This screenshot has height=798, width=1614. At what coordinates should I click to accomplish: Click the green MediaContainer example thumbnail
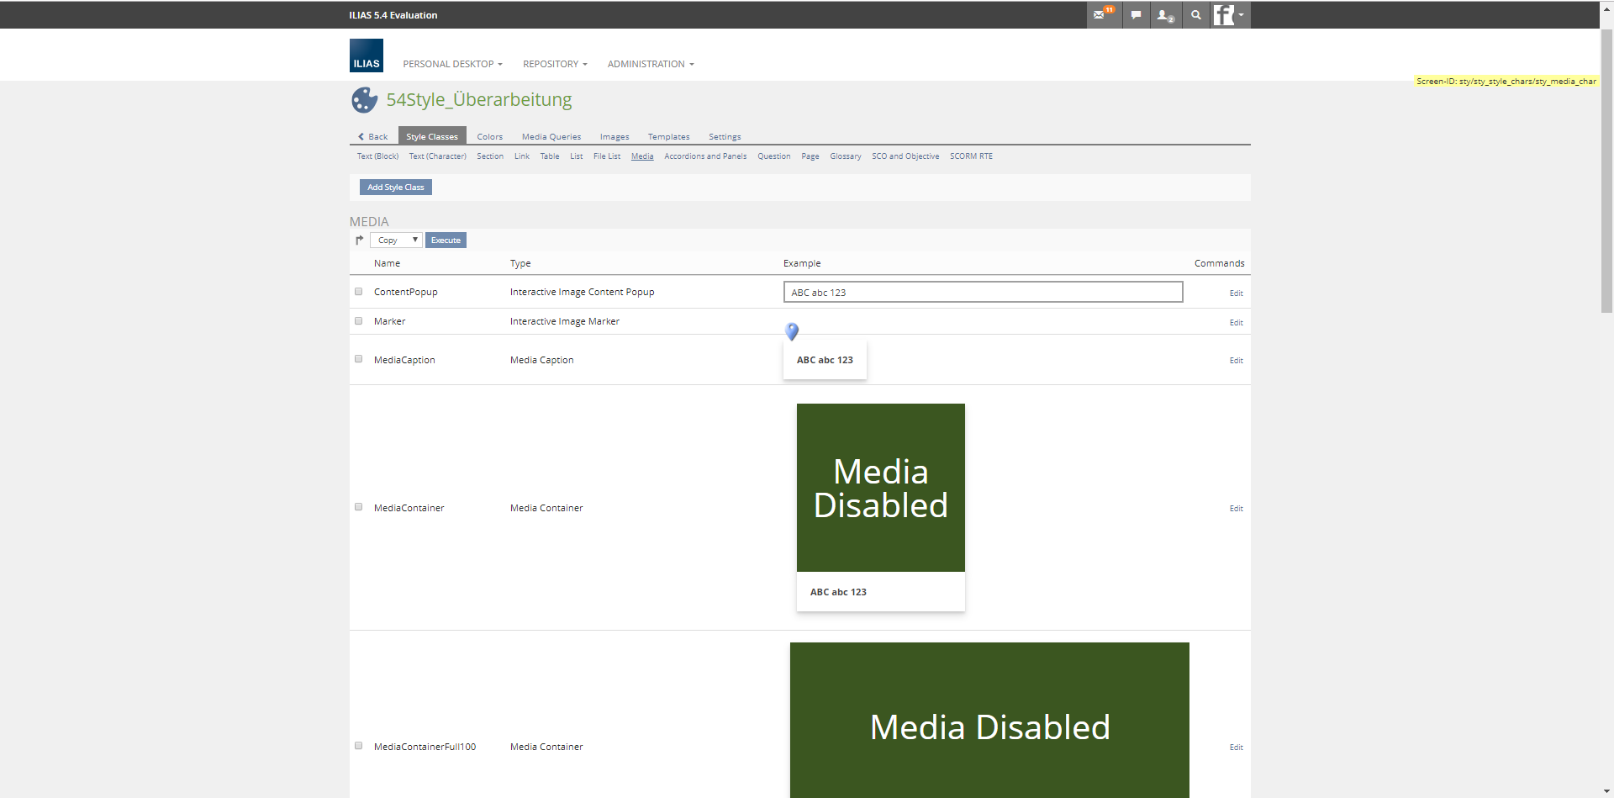[x=880, y=488]
